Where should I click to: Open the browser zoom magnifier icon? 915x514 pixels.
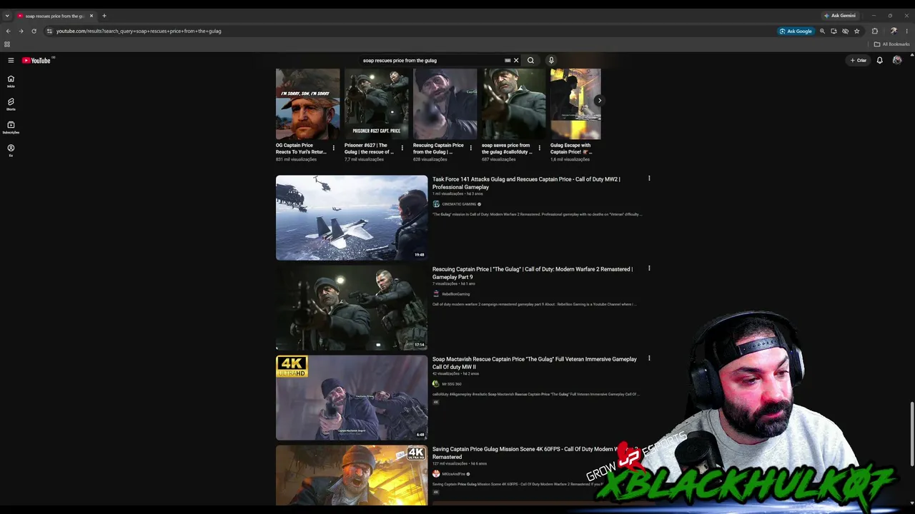click(x=822, y=31)
